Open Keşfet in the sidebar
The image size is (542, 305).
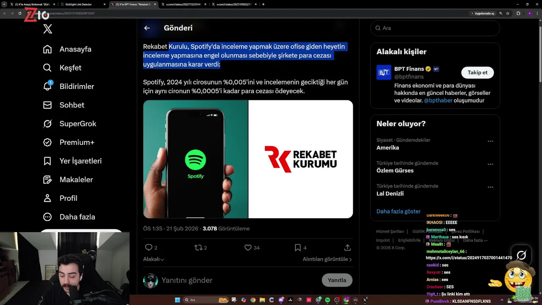(62, 68)
